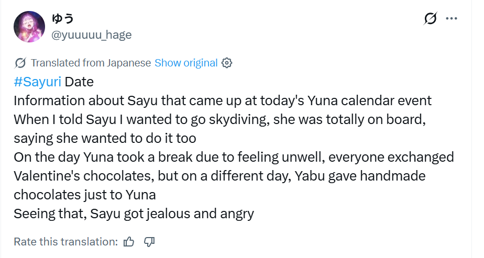This screenshot has height=258, width=484.
Task: Rate the translation with thumbs down
Action: (149, 242)
